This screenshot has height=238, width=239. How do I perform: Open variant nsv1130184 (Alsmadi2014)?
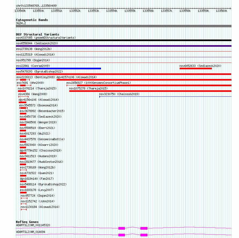coord(40,207)
